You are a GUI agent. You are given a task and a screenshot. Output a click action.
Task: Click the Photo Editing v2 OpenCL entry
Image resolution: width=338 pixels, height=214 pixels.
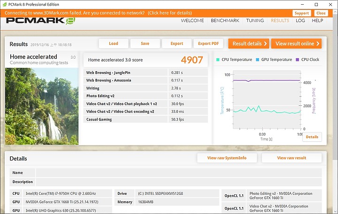(x=281, y=196)
